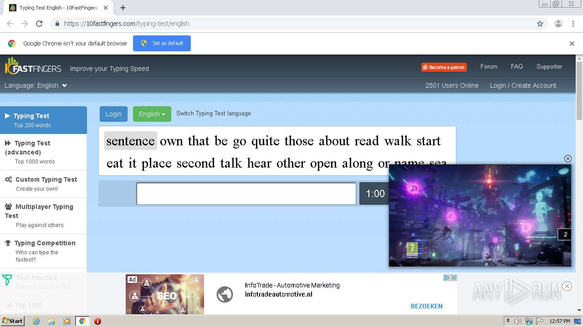Open InfoTrade - Automotive Marketing ad title
The image size is (583, 327).
coord(292,285)
